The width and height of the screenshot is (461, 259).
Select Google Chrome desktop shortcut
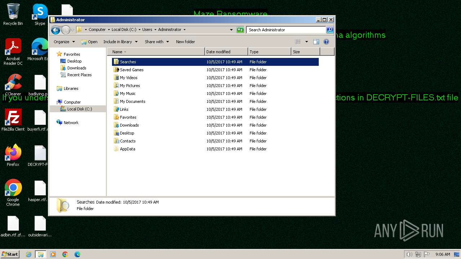(x=13, y=193)
